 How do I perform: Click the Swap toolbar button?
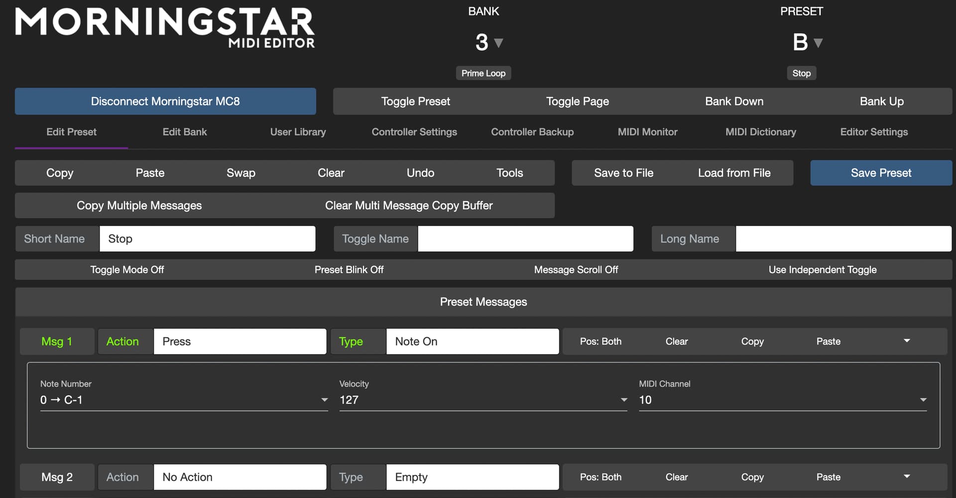(x=241, y=173)
